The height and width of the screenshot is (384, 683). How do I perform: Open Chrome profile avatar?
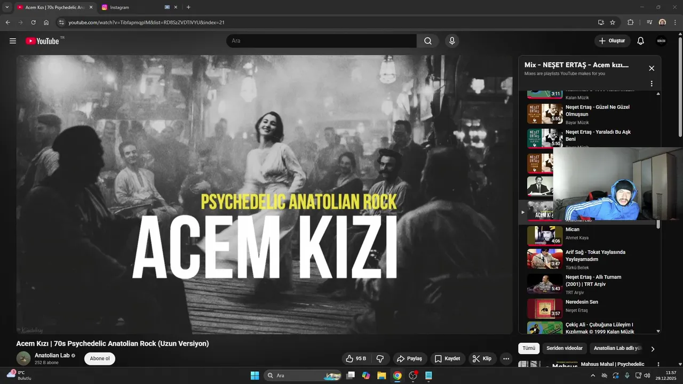click(662, 22)
